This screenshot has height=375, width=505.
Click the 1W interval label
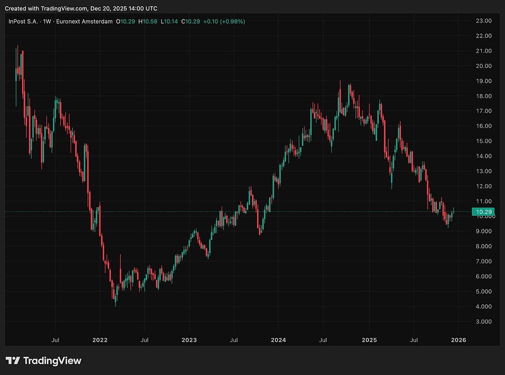point(47,22)
